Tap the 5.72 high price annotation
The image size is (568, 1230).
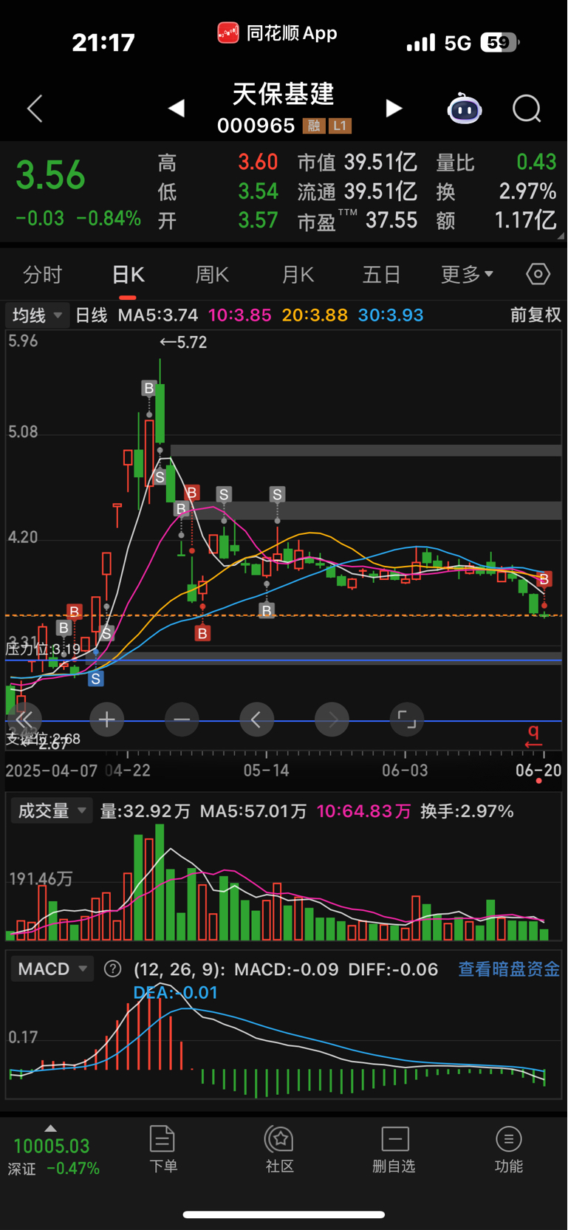tap(183, 342)
